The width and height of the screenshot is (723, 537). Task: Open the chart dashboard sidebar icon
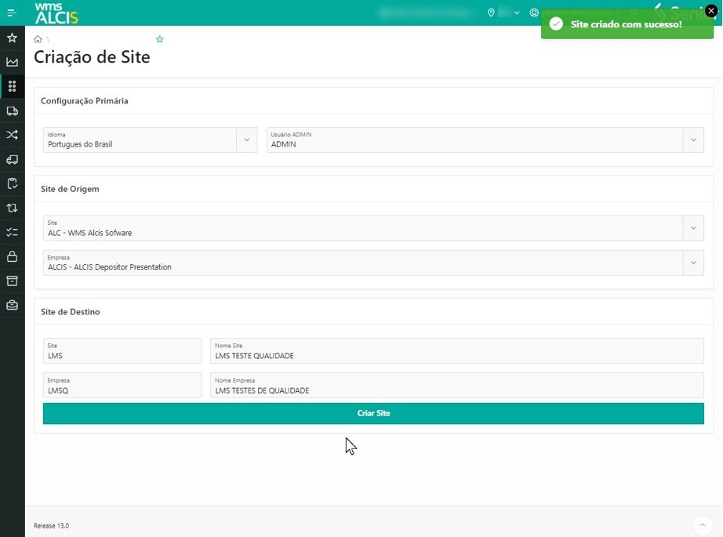12,62
